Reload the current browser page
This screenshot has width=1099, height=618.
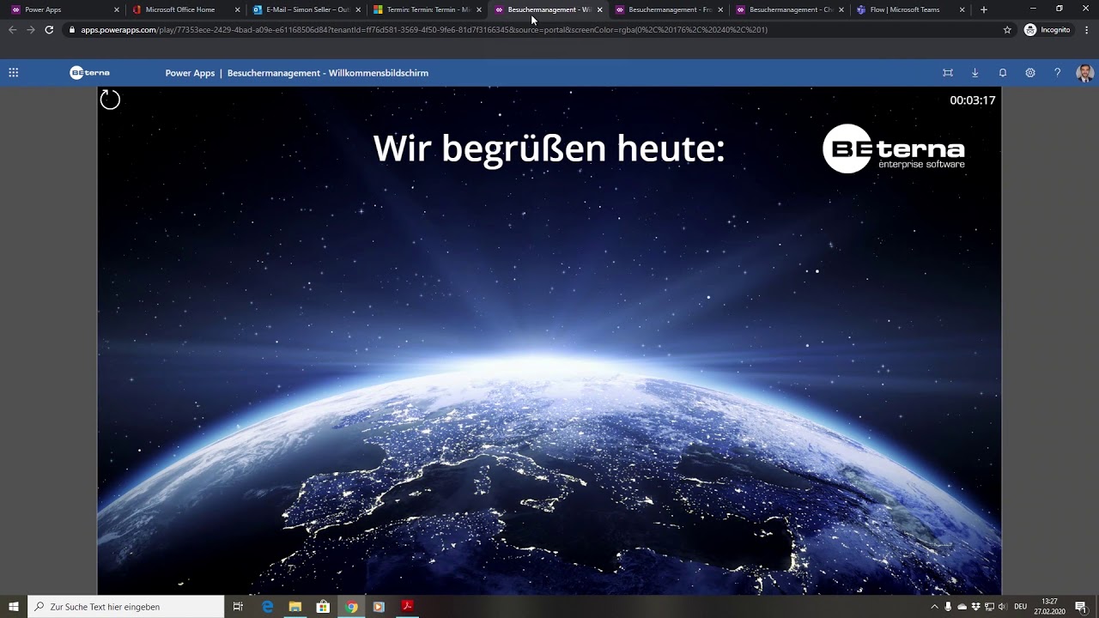[49, 29]
